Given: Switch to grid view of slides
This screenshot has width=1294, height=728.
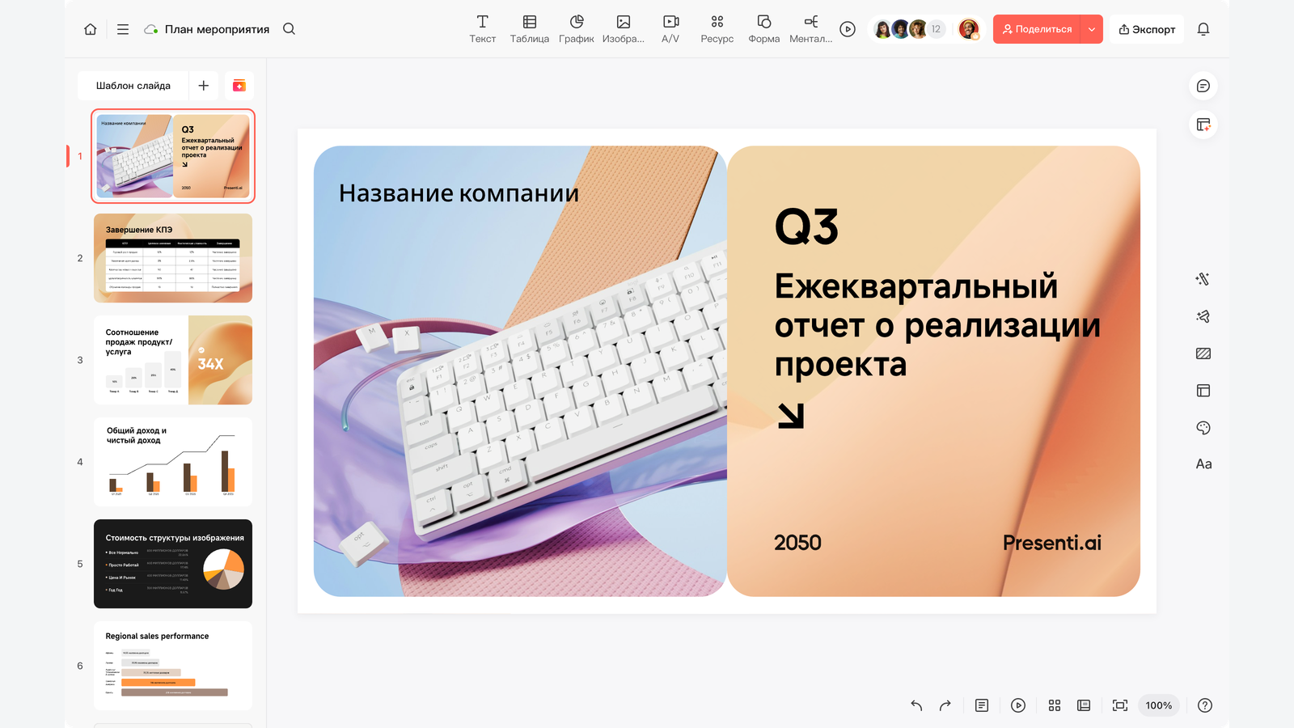Looking at the screenshot, I should pyautogui.click(x=1055, y=705).
